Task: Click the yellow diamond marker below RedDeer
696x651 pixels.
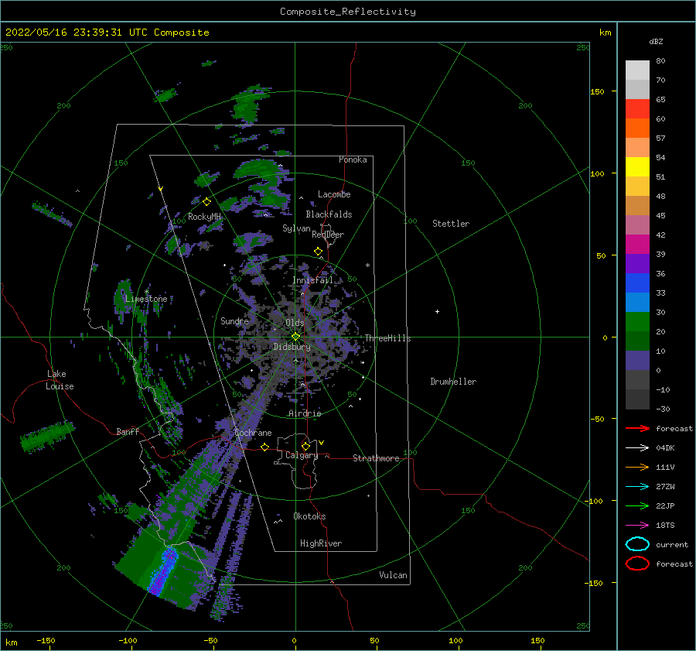Action: pos(319,252)
